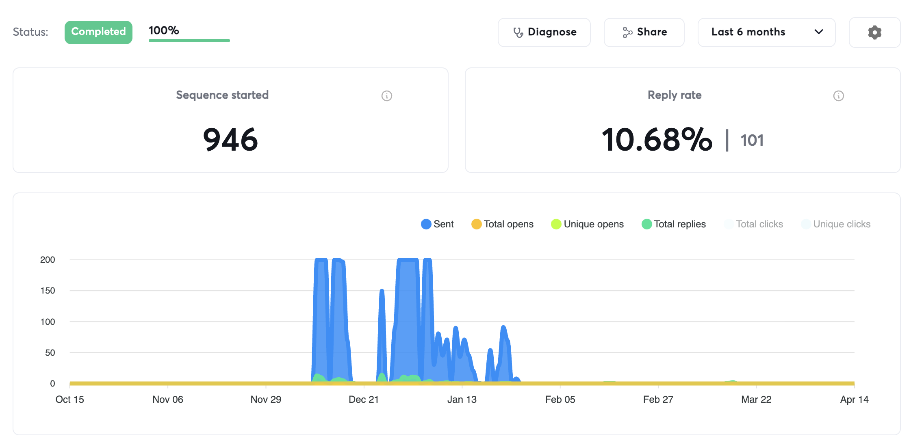The height and width of the screenshot is (445, 911).
Task: Open the Last 6 months dropdown
Action: [766, 32]
